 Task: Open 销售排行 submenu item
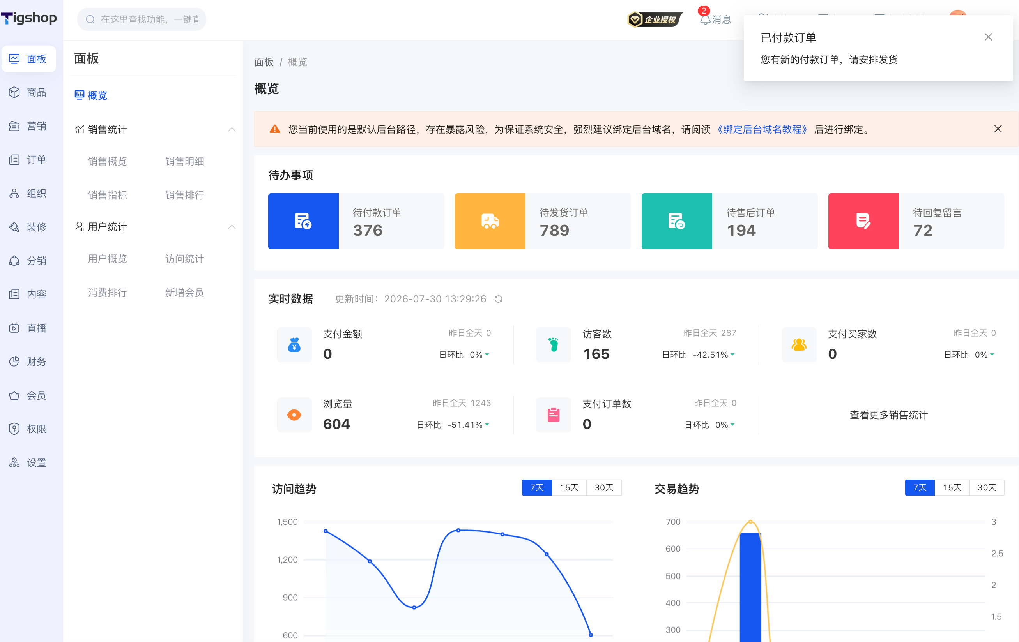point(184,195)
